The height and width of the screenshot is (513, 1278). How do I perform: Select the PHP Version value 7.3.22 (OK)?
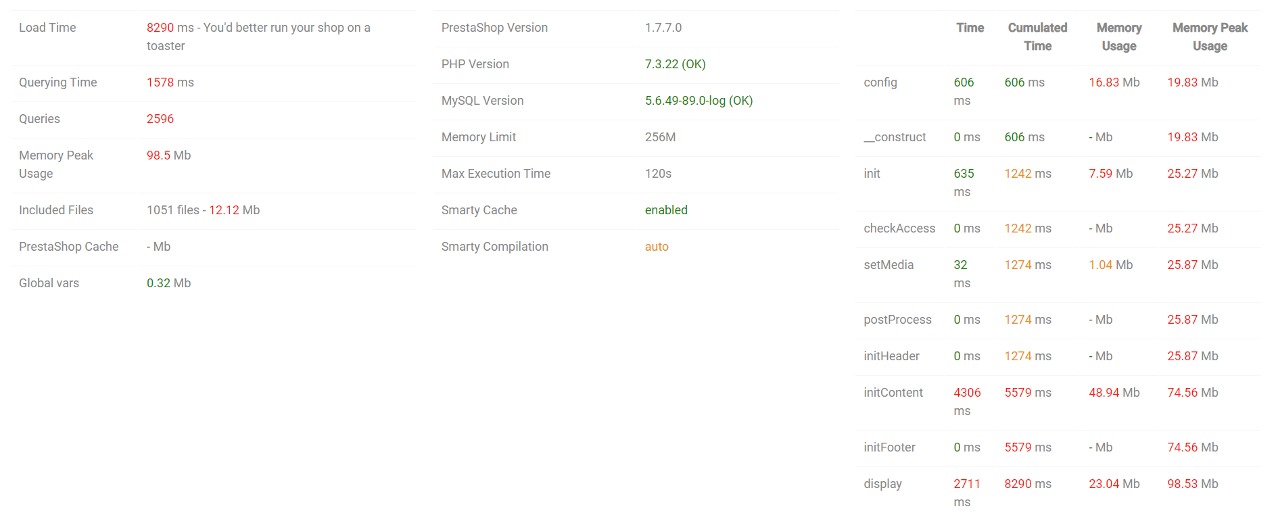[675, 64]
